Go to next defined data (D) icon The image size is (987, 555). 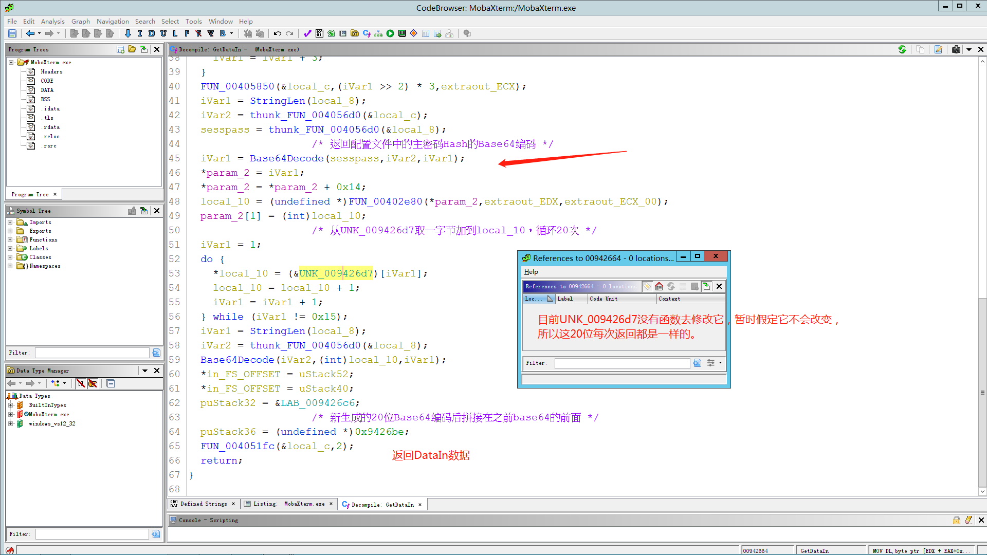(152, 33)
